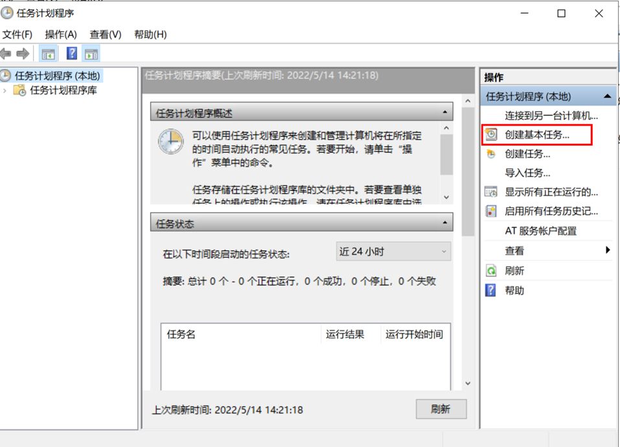Click the 任务计划程序库 folder icon
The image size is (620, 447).
click(19, 91)
